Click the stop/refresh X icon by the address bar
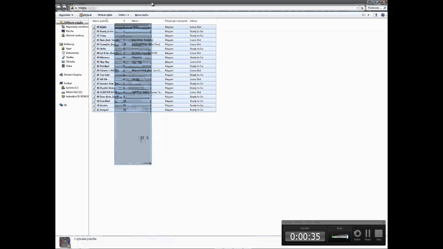This screenshot has width=443, height=249. [362, 8]
